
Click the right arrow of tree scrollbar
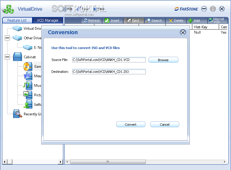tap(60, 162)
